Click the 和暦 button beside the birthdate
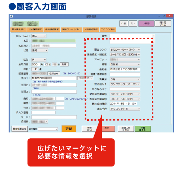This screenshot has height=169, width=186. pyautogui.click(x=64, y=64)
